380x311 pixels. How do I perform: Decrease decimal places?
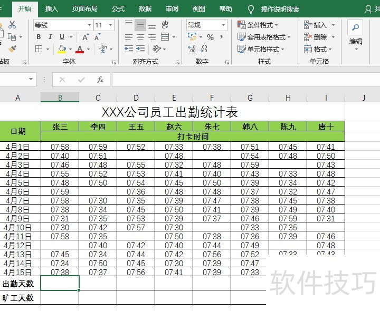tap(203, 49)
